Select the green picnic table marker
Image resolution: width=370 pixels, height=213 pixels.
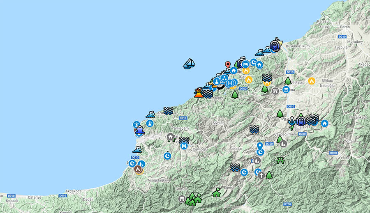(x=281, y=160)
